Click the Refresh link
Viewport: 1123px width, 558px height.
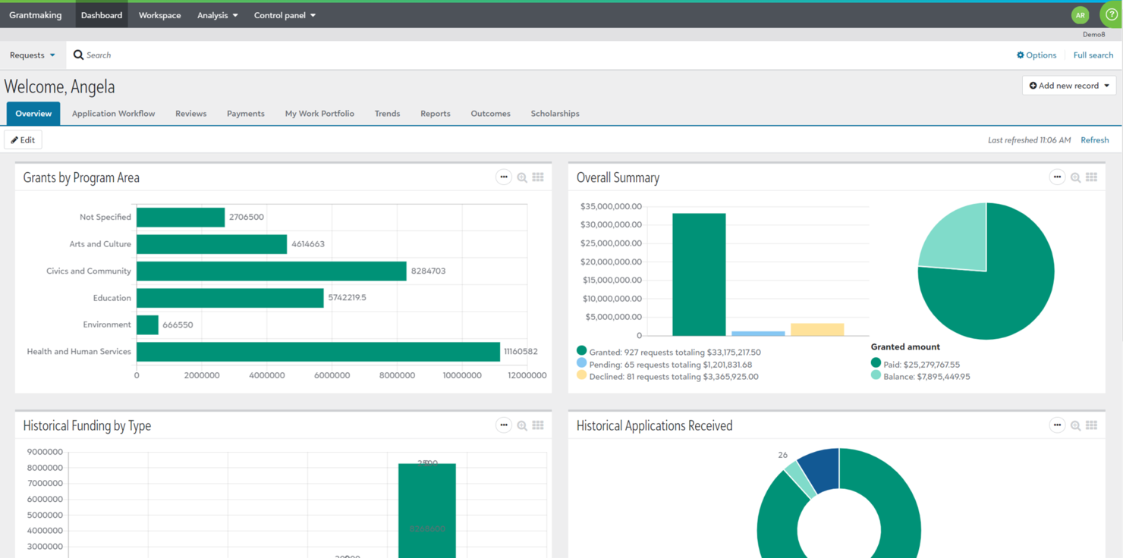click(1094, 139)
